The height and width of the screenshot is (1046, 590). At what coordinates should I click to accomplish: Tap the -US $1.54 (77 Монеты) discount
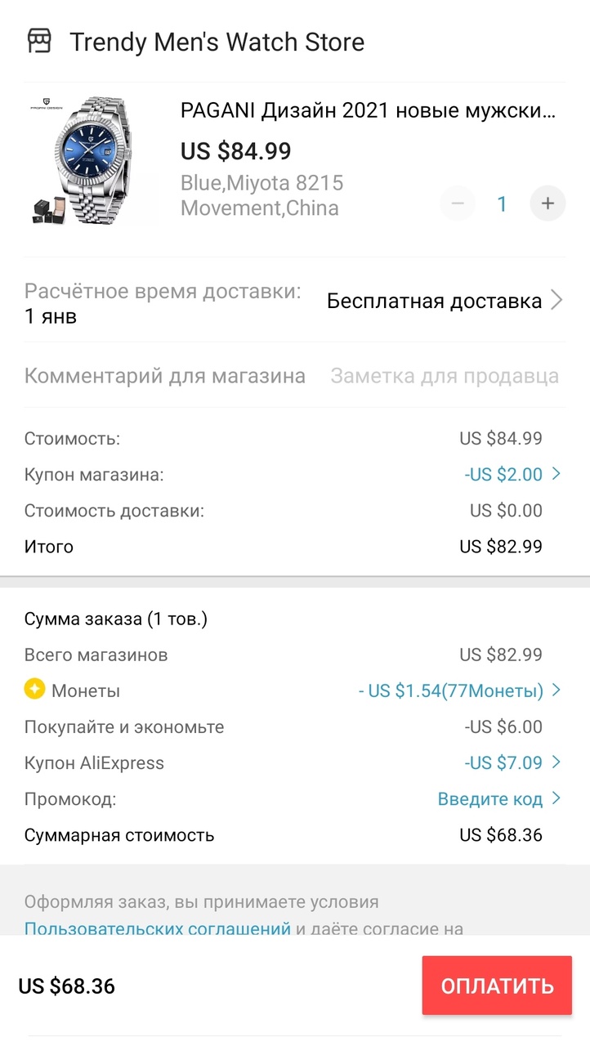(451, 691)
